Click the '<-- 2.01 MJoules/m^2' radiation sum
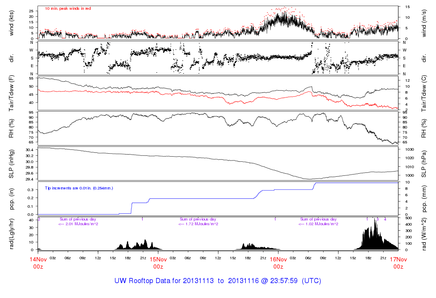The image size is (436, 298). click(78, 224)
